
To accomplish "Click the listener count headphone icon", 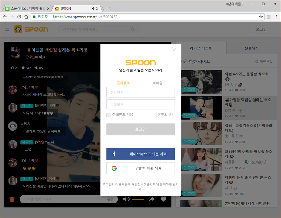I will (x=13, y=68).
